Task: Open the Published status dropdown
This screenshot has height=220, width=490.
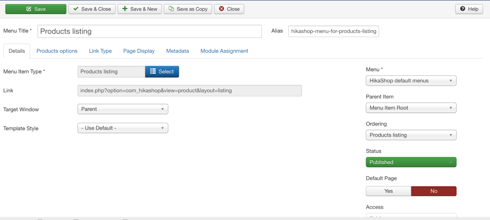Action: [x=411, y=162]
